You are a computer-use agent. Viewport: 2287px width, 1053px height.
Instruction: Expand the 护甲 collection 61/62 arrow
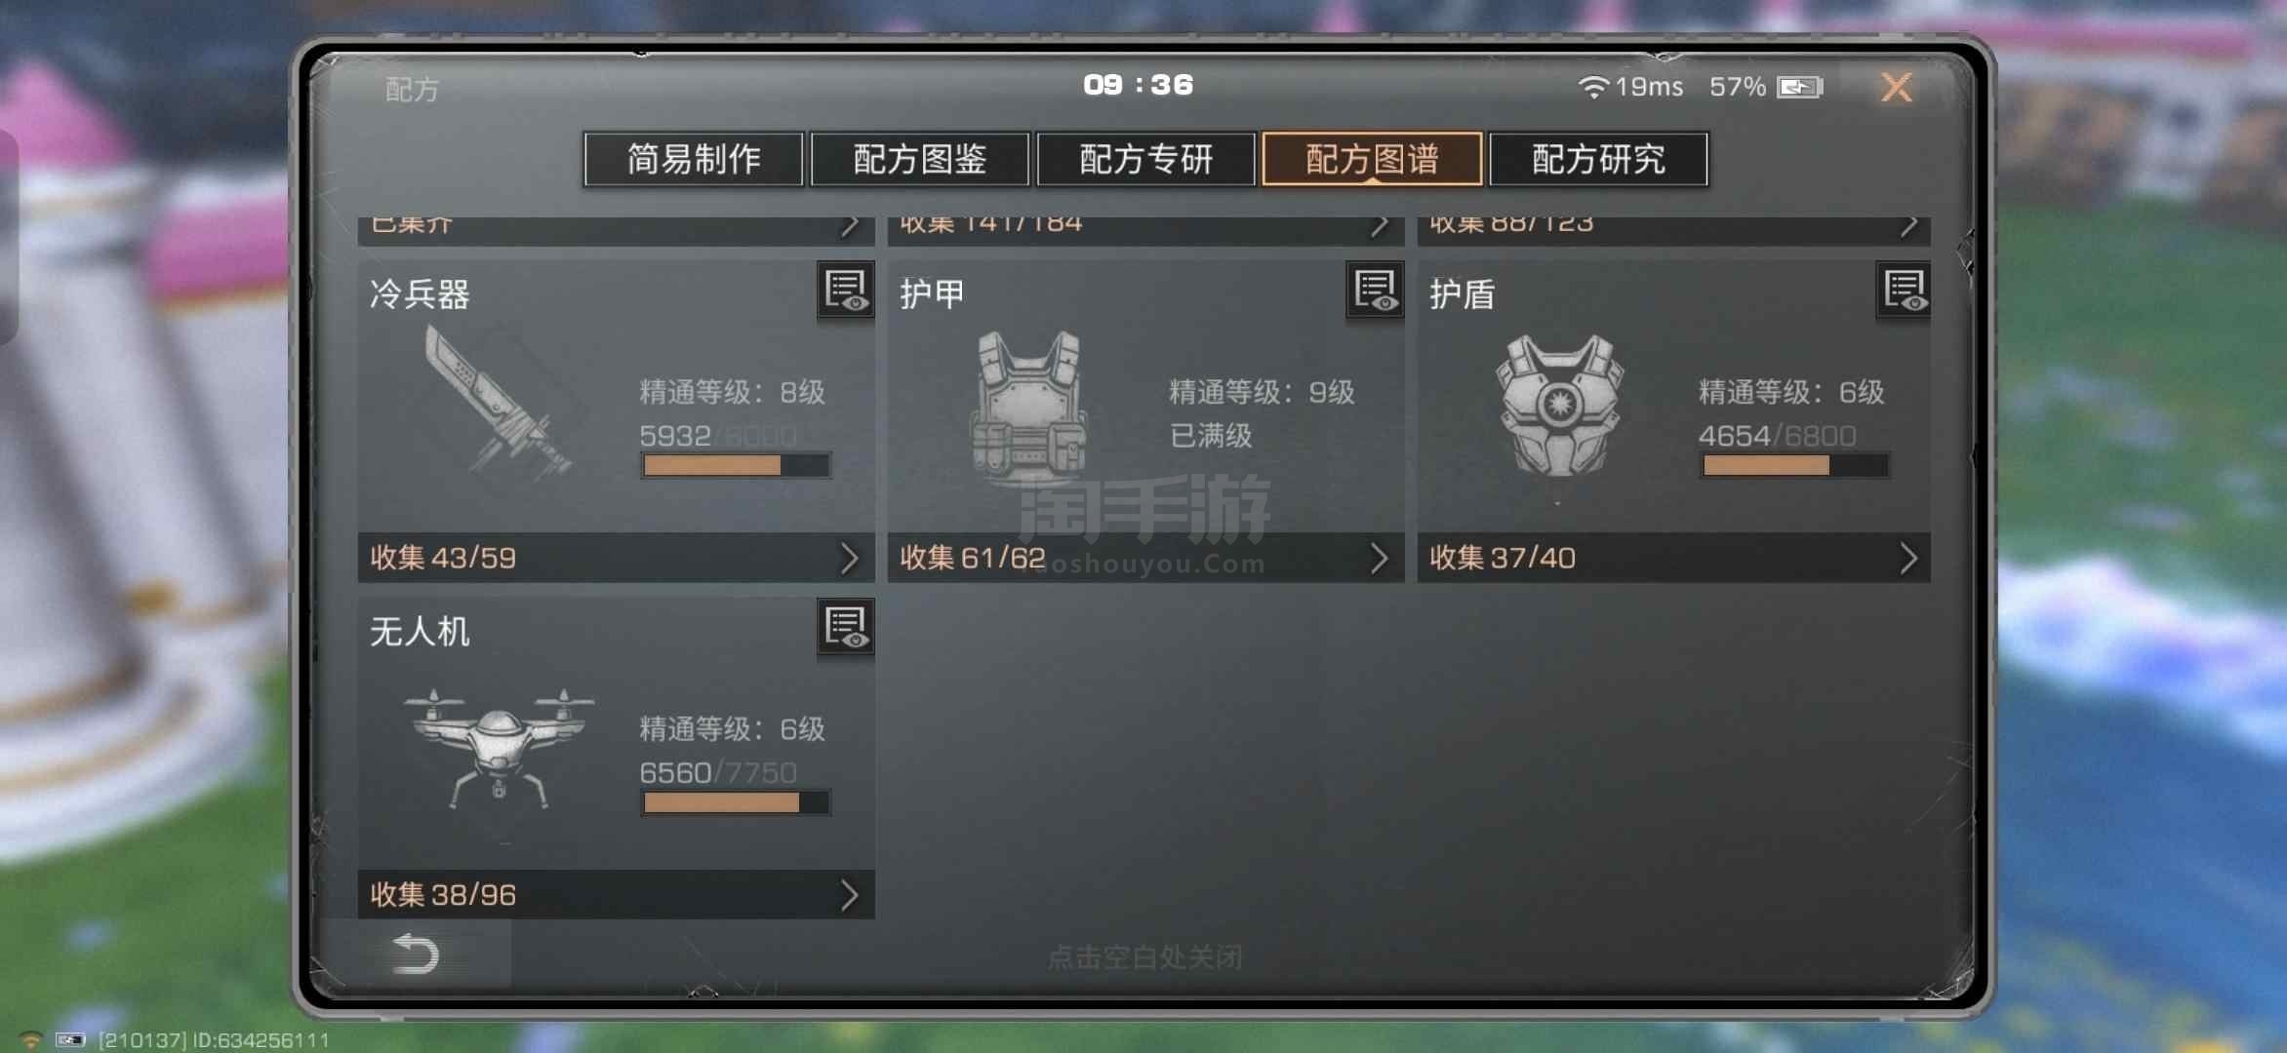pos(1379,559)
